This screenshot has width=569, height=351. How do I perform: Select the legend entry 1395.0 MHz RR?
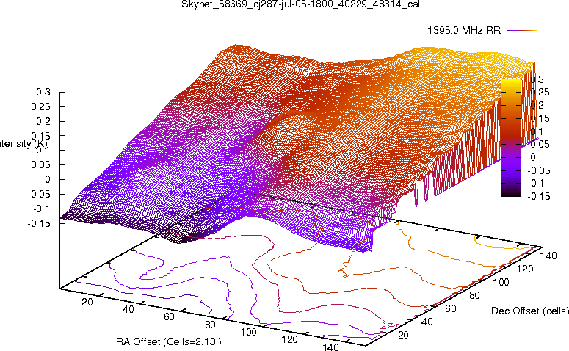[464, 31]
